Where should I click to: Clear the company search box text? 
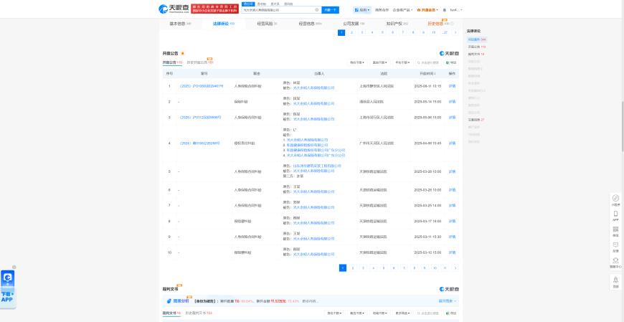[317, 10]
